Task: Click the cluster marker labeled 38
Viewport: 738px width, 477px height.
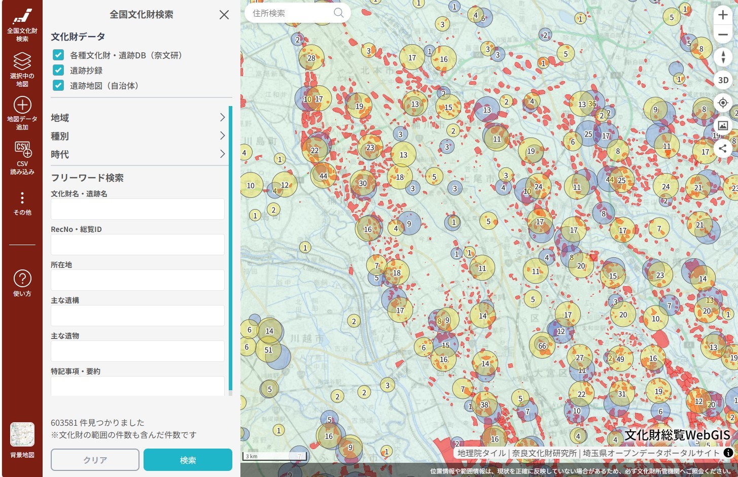Action: (x=484, y=405)
